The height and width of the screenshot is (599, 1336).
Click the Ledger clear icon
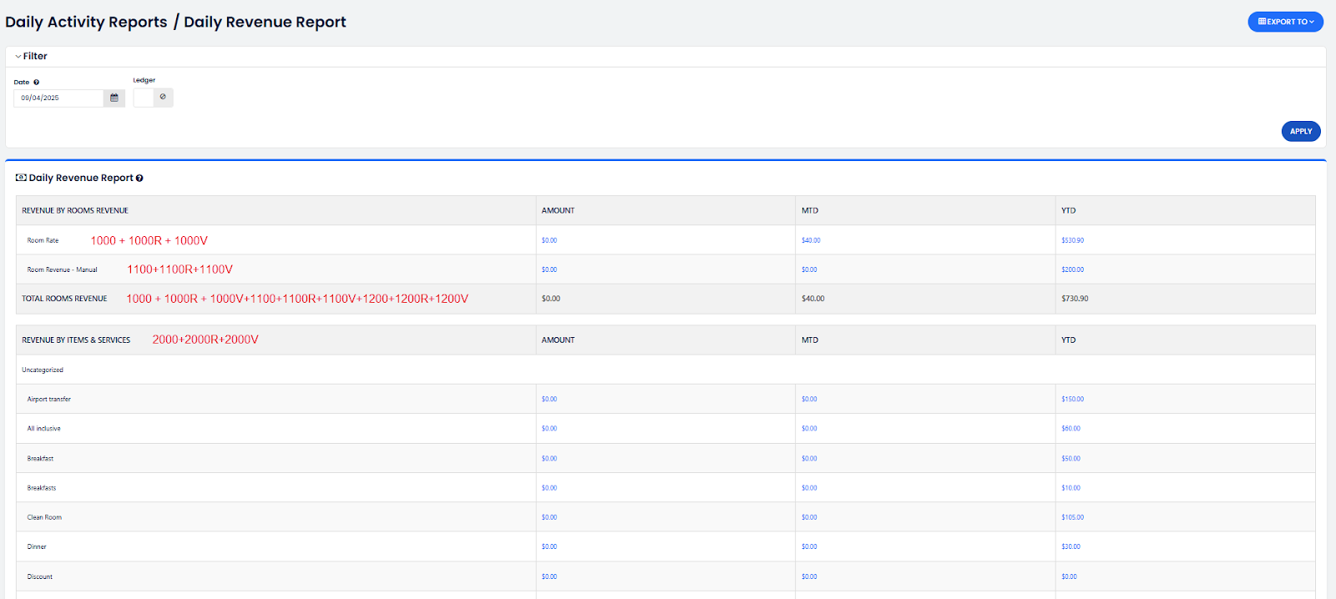click(x=163, y=97)
